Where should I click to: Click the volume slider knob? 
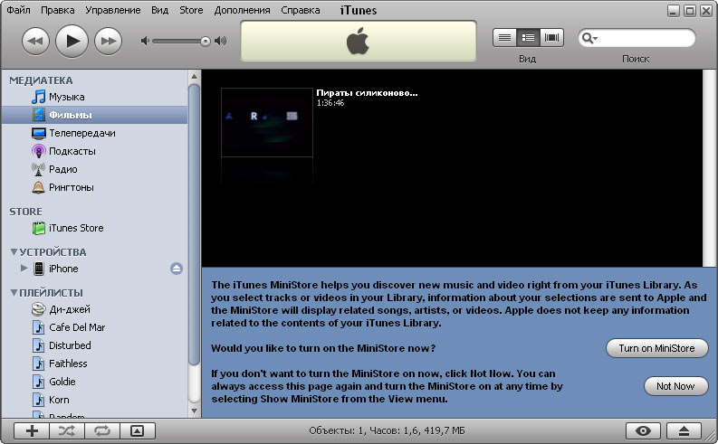pyautogui.click(x=206, y=42)
